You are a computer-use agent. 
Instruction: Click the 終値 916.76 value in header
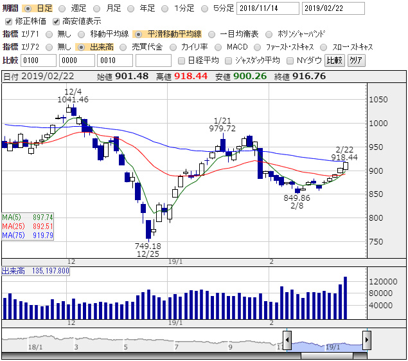pos(309,76)
